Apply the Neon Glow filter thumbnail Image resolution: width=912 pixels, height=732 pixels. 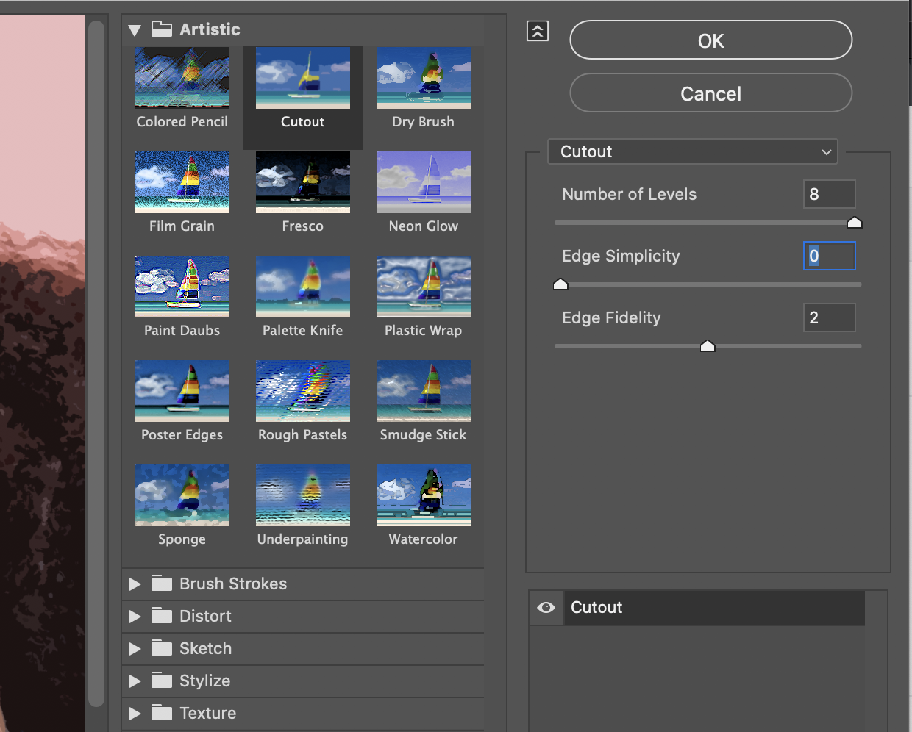pyautogui.click(x=424, y=182)
